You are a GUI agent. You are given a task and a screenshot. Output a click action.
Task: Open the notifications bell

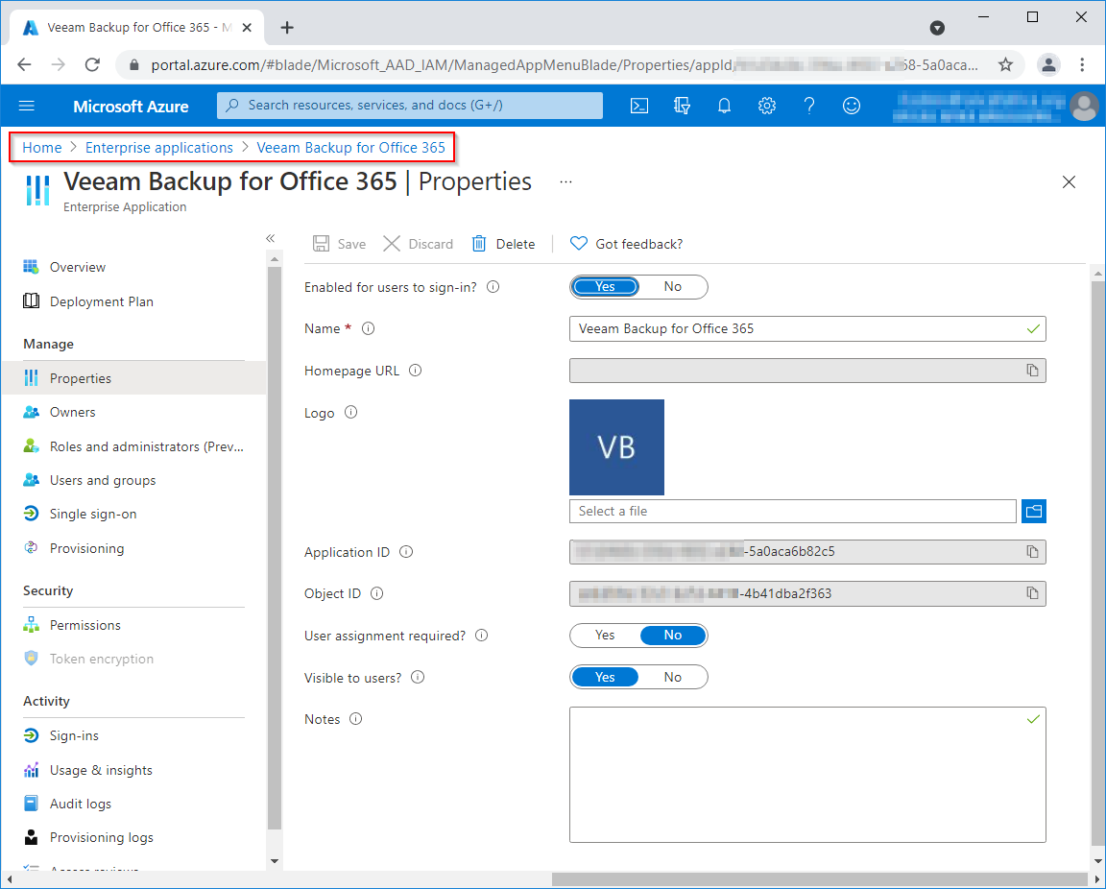tap(724, 106)
